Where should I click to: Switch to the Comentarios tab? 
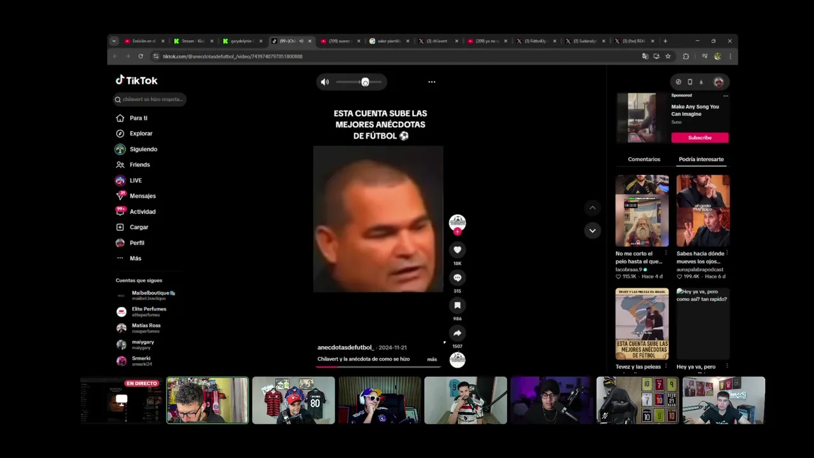(x=644, y=159)
